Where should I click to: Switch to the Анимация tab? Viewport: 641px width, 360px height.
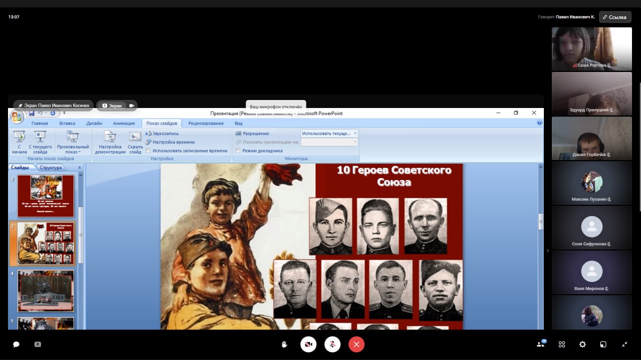[x=124, y=123]
